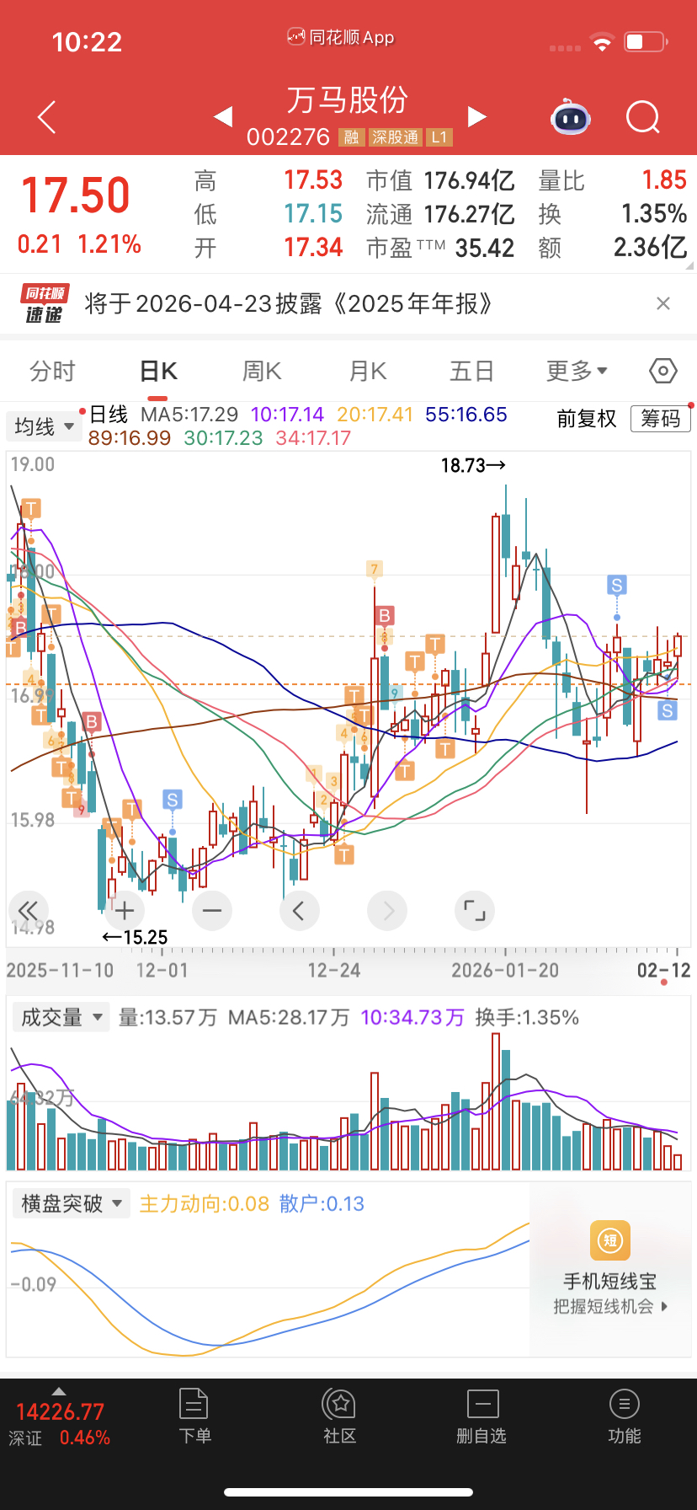Expand the quote details corner triangle beside 2.36亿
This screenshot has width=697, height=1510.
(689, 265)
